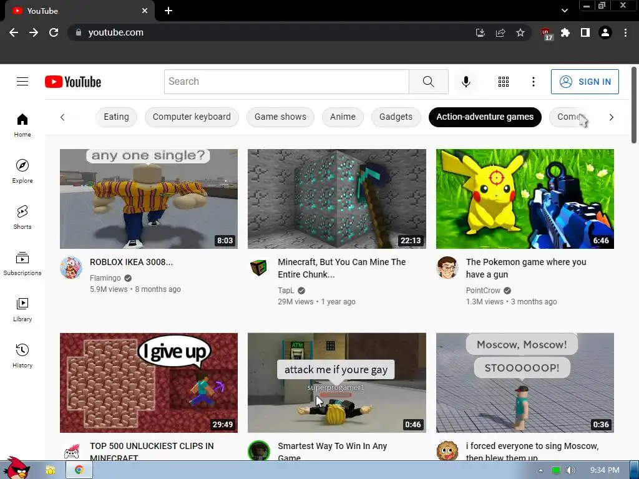Click the page vertical scrollbar

634,105
